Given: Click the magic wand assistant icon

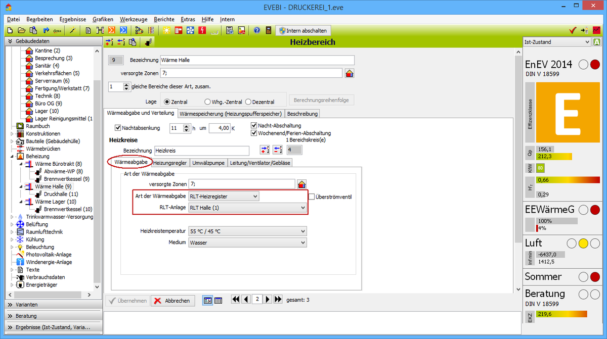Looking at the screenshot, I should pos(72,30).
